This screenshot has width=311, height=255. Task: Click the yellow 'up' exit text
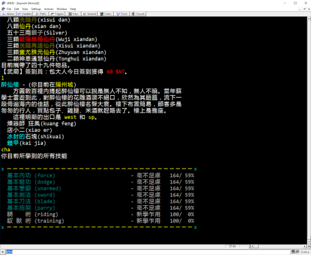(91, 118)
